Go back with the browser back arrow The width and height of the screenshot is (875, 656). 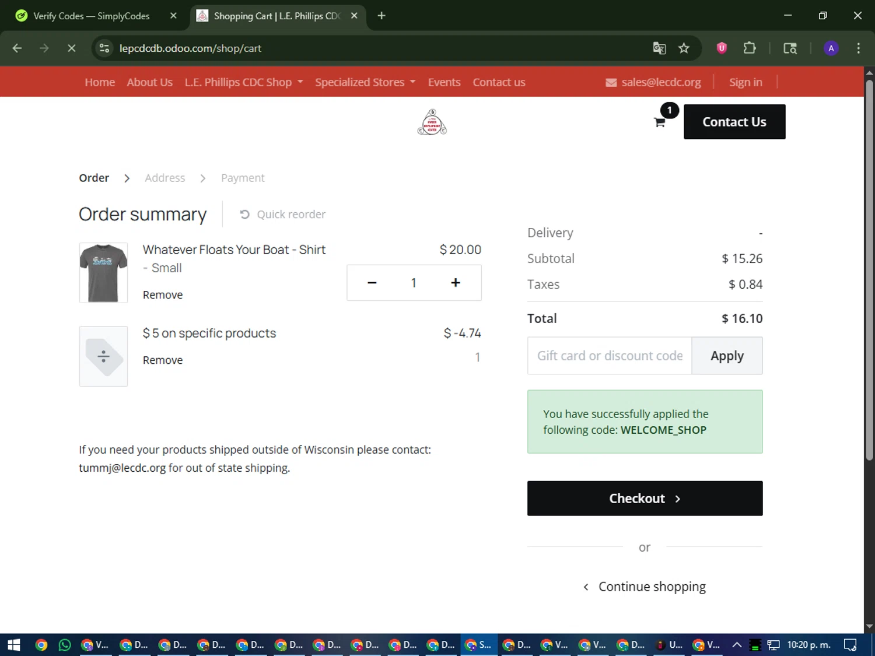click(17, 48)
